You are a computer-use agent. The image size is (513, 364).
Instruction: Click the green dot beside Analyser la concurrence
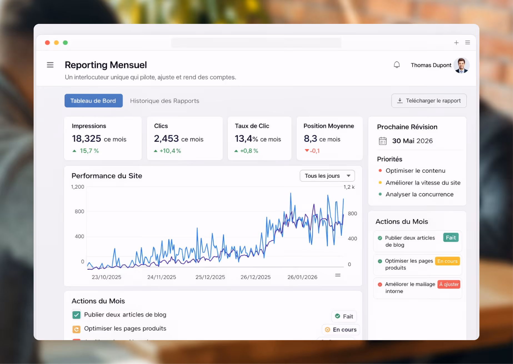380,194
